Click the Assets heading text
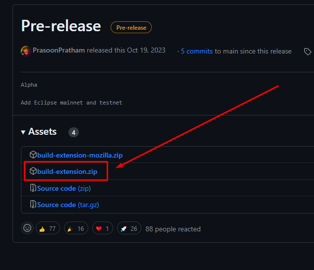The height and width of the screenshot is (270, 314). (x=43, y=132)
